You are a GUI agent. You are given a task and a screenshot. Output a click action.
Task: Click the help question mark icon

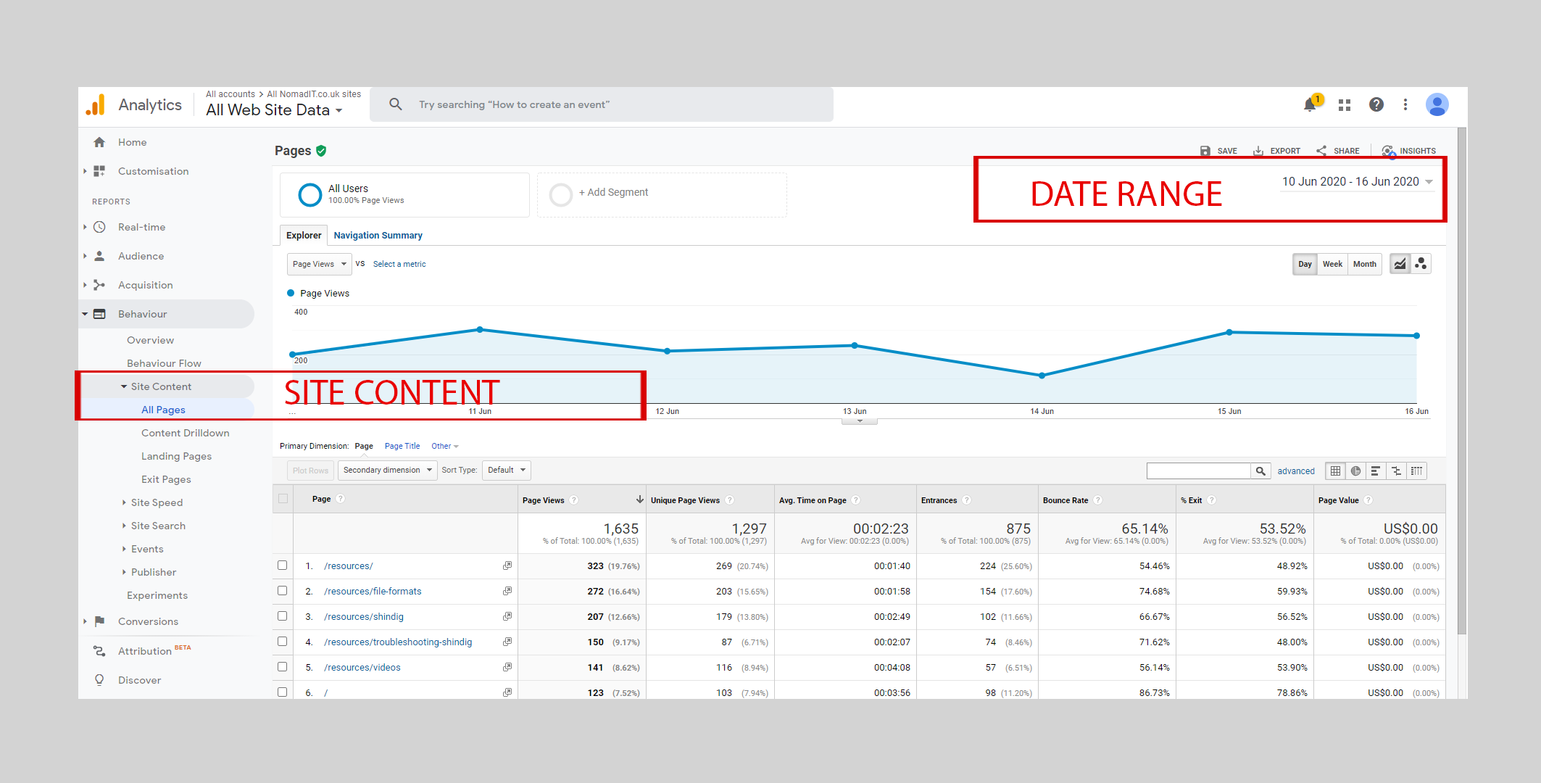[x=1376, y=105]
